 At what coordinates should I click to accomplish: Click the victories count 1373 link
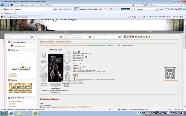[x=80, y=65]
